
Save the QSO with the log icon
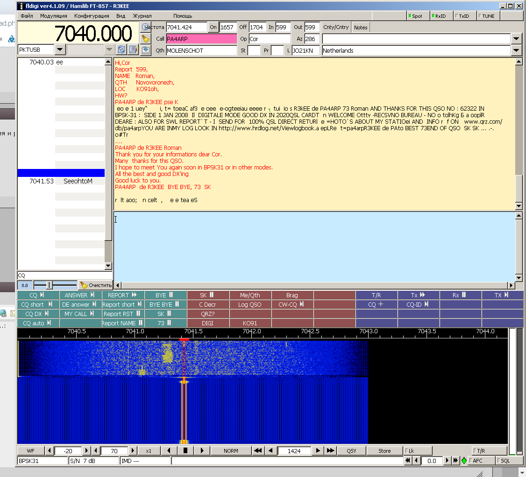coord(145,50)
